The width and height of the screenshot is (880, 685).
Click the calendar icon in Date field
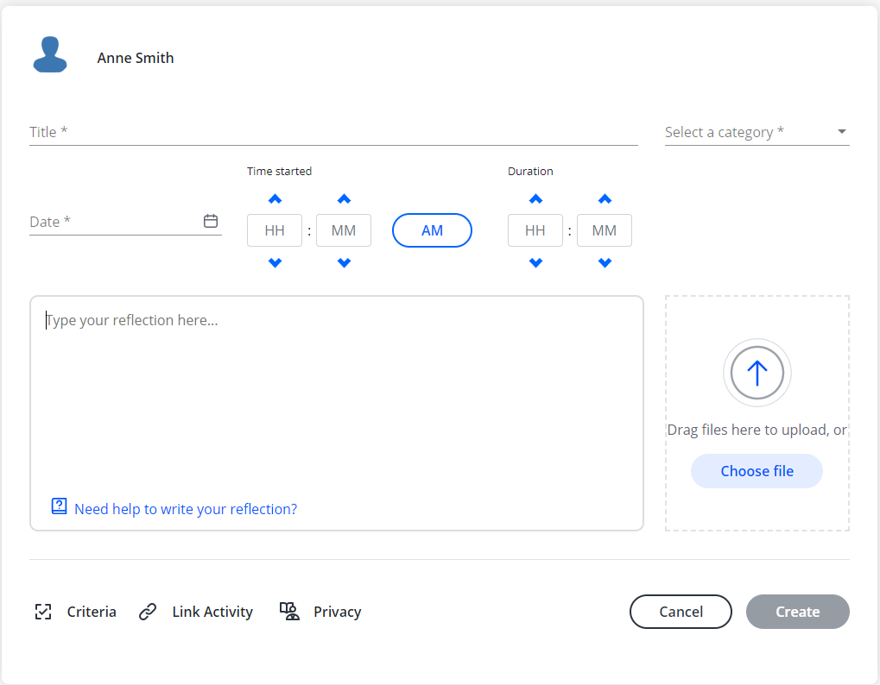[x=211, y=221]
